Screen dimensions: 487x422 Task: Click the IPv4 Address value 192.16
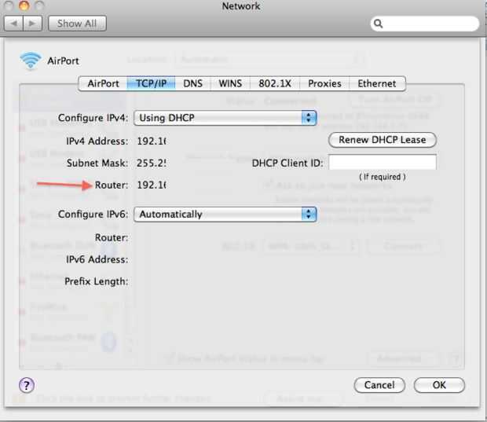(152, 141)
